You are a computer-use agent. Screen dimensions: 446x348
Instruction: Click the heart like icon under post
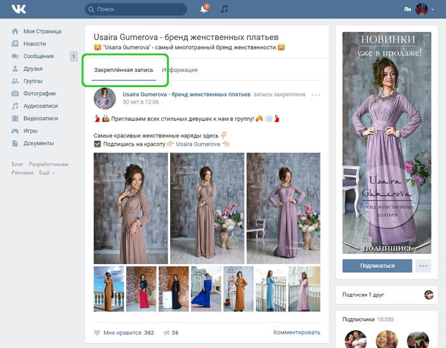97,332
